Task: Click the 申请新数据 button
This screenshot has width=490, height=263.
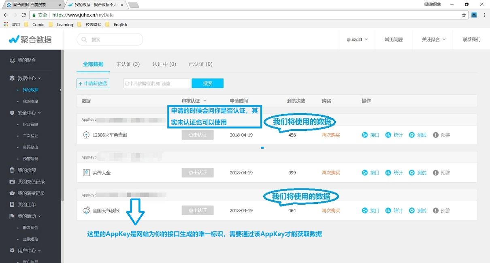Action: pos(93,83)
